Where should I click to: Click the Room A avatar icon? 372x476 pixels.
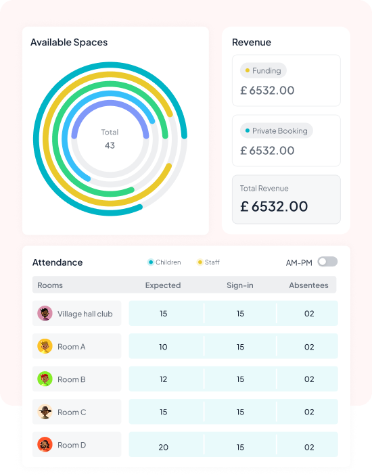coord(45,346)
